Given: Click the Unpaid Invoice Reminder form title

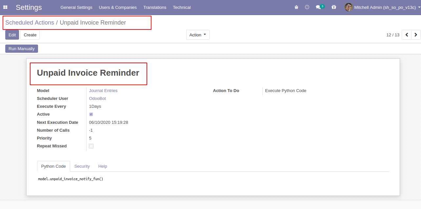Looking at the screenshot, I should [x=88, y=73].
